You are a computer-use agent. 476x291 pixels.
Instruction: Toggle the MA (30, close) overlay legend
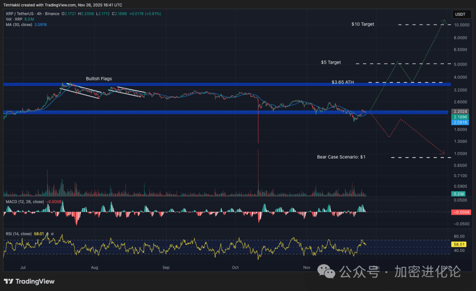pos(19,25)
